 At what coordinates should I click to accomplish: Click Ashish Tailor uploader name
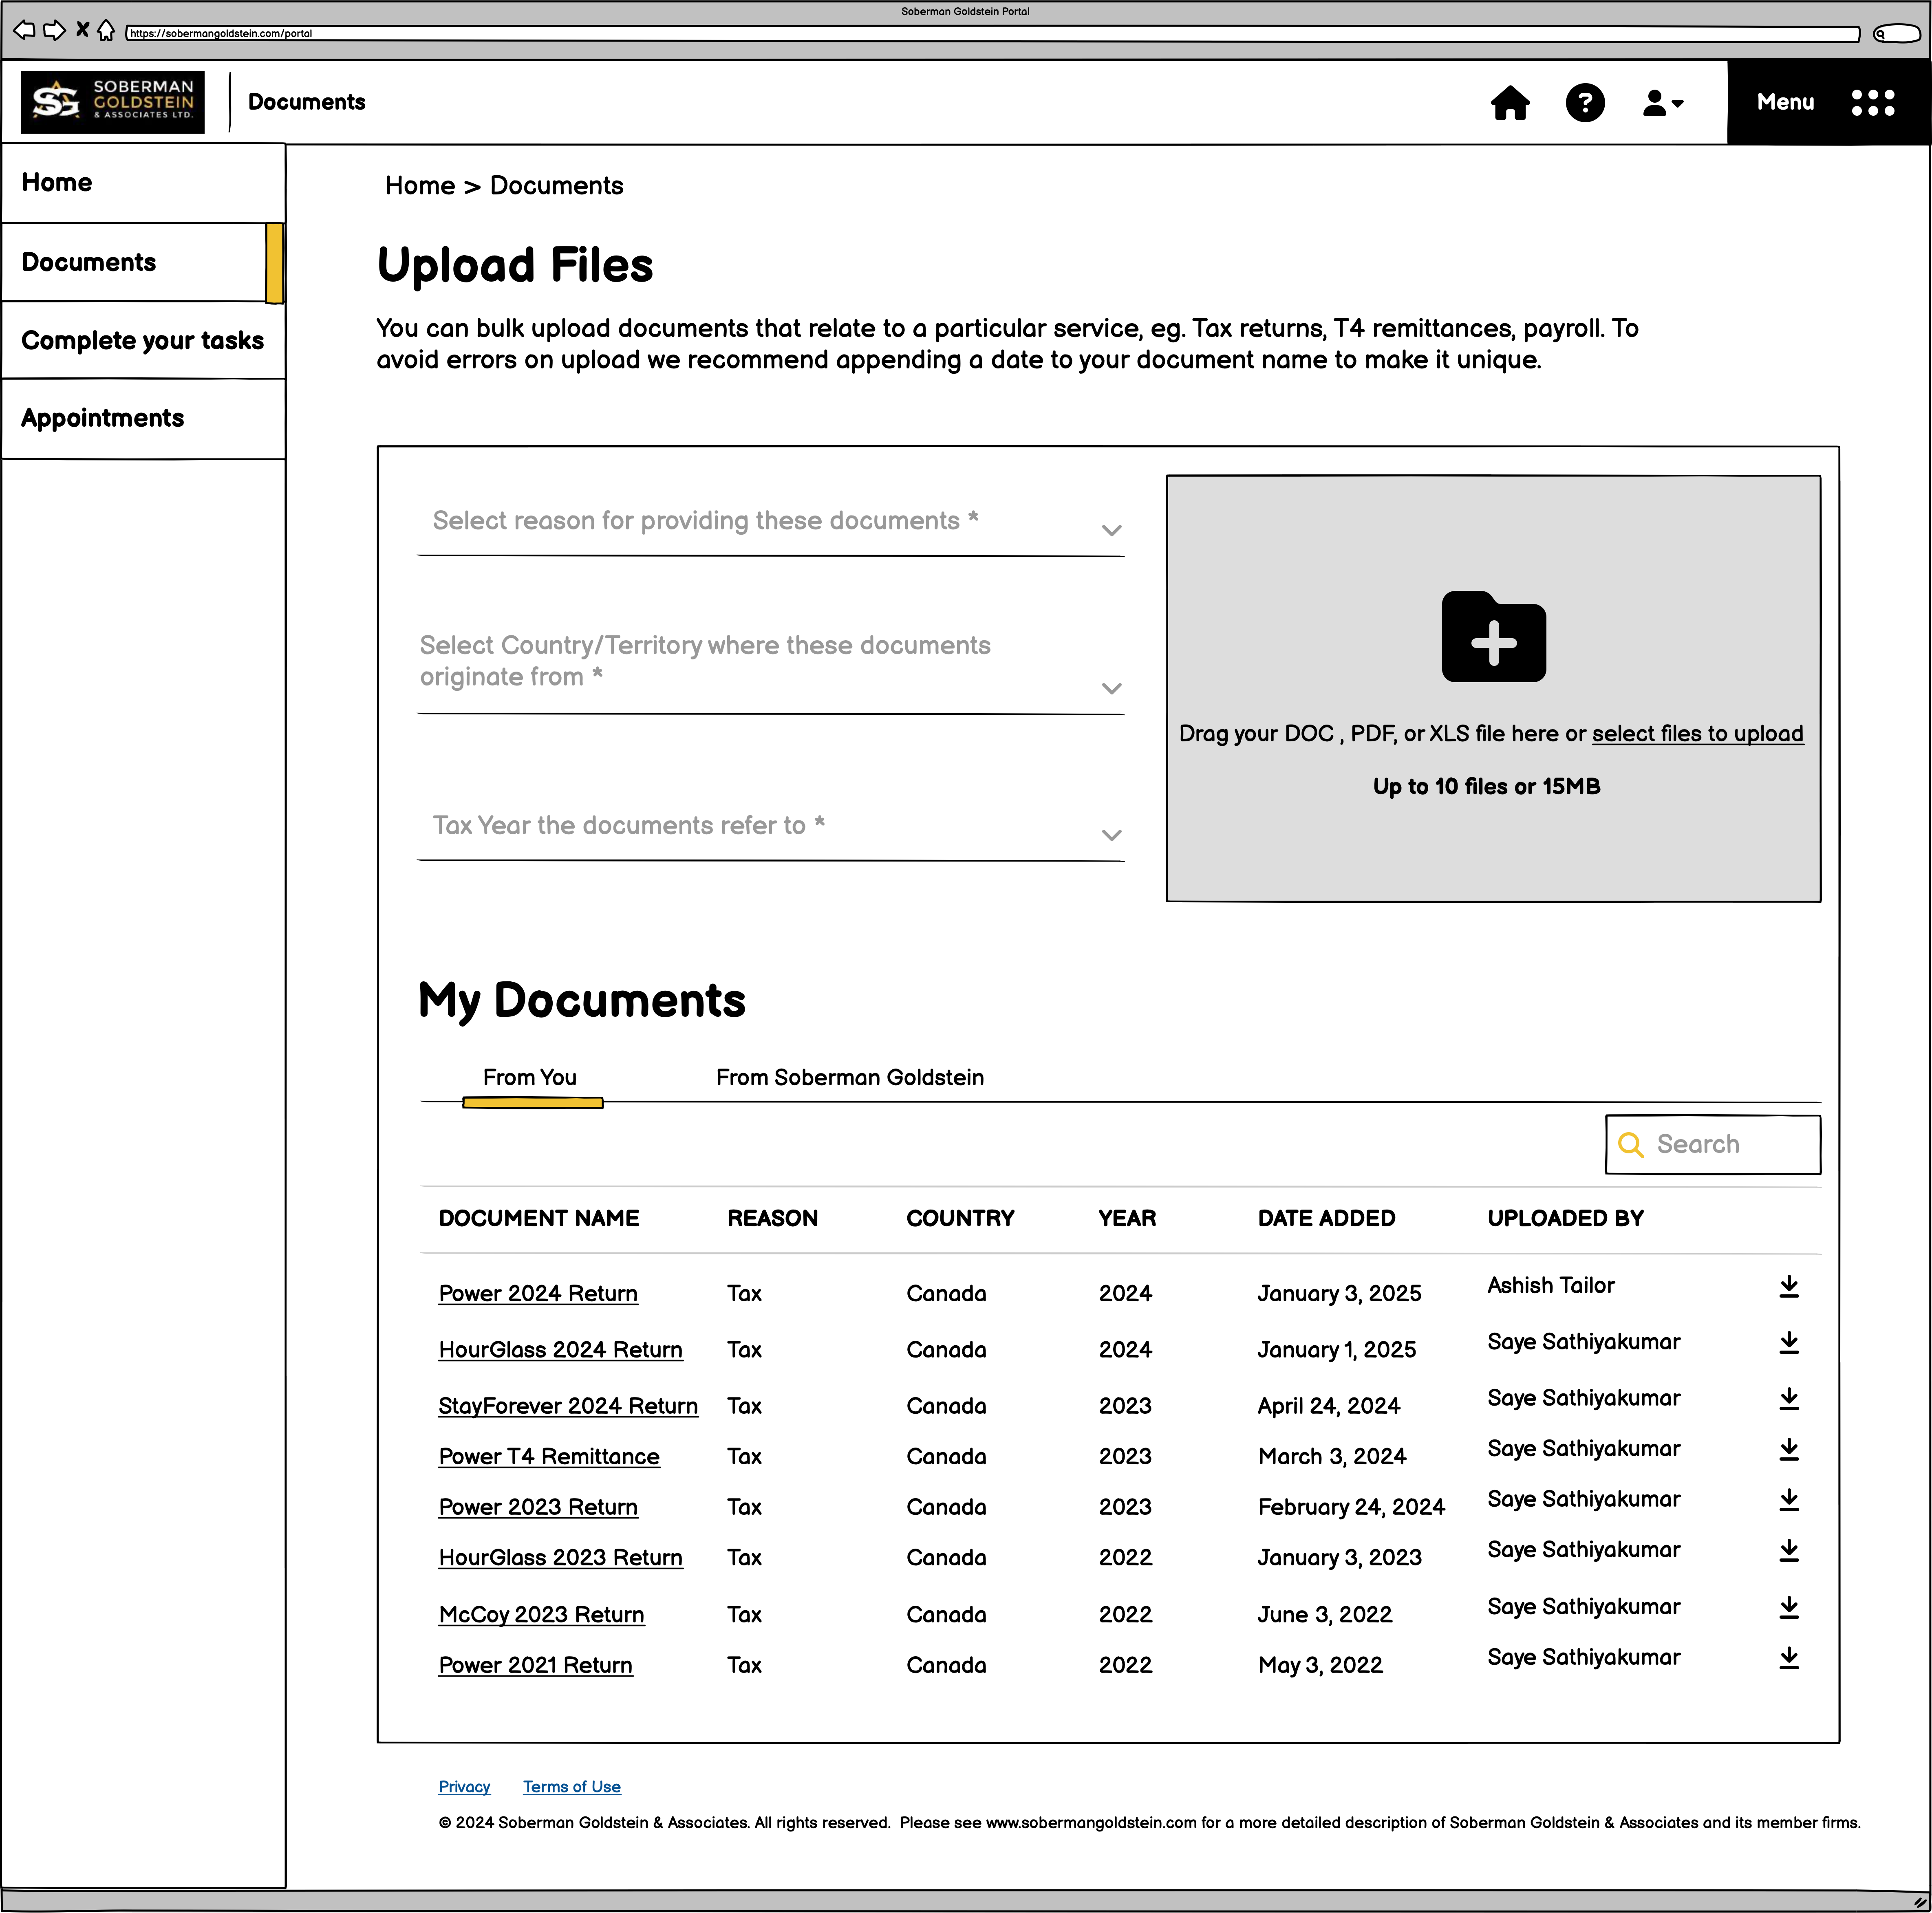[1551, 1286]
